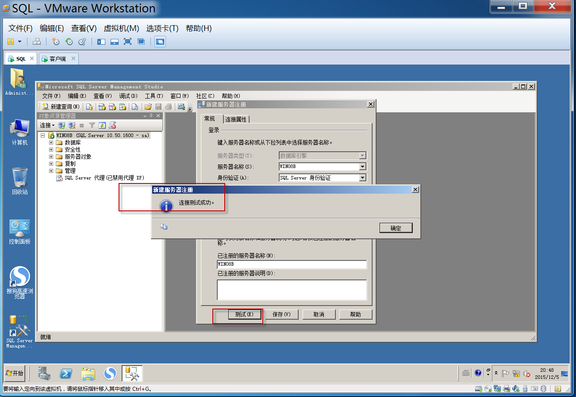The width and height of the screenshot is (576, 397).
Task: Click disconnect icon in Object Explorer toolbar
Action: point(72,126)
